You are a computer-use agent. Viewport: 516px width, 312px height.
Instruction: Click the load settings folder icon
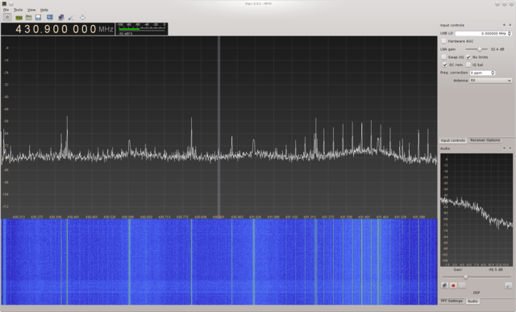29,18
